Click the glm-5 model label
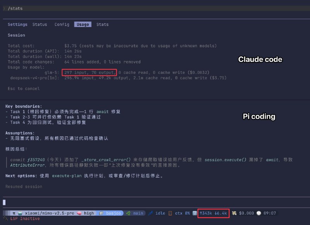Viewport: 310px width, 225px height. pyautogui.click(x=52, y=73)
